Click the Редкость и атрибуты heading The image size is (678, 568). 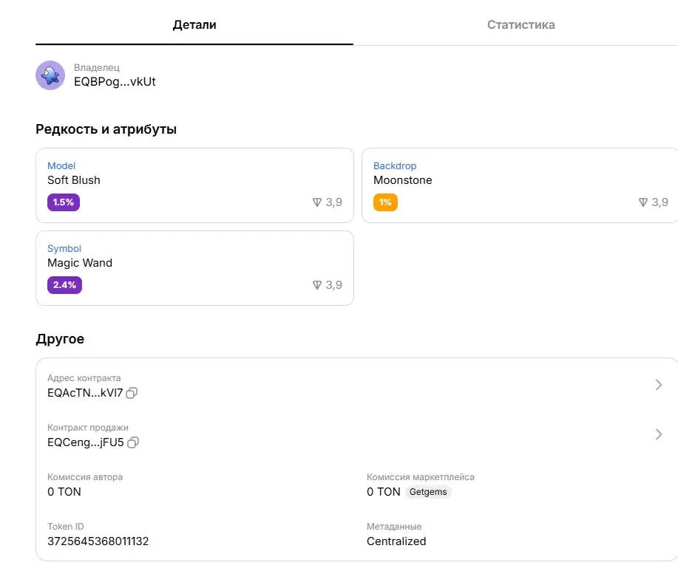click(x=106, y=129)
